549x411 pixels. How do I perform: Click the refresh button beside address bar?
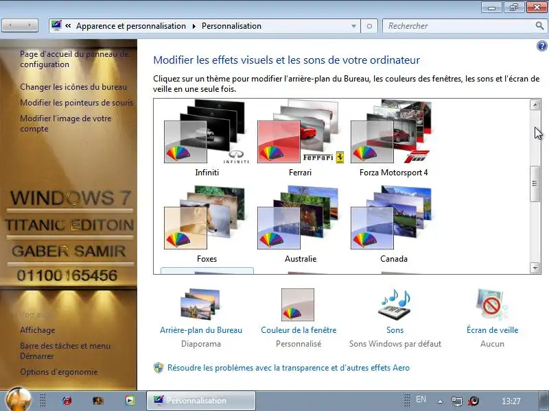369,26
